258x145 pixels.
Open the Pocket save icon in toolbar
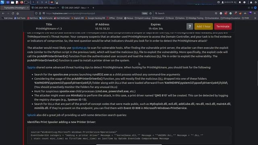click(x=216, y=13)
